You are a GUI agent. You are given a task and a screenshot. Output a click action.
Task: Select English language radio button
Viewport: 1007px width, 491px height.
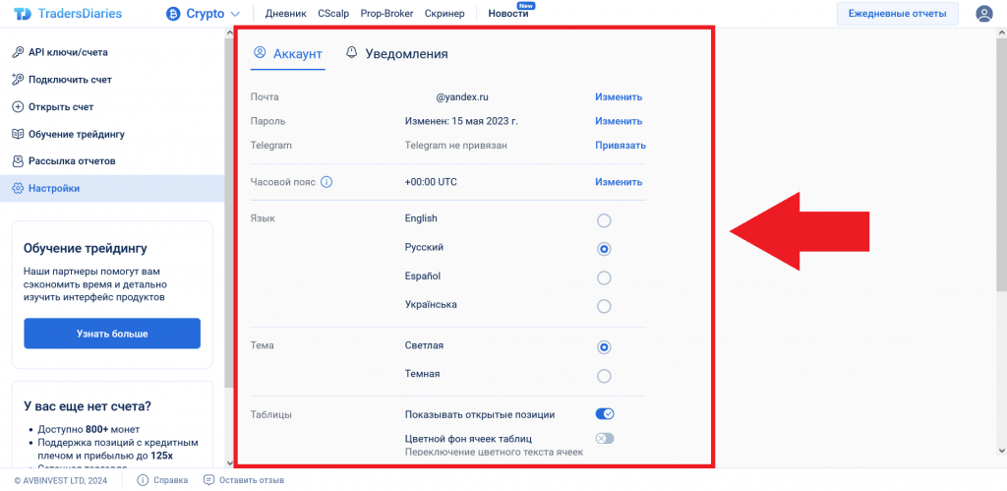coord(604,221)
